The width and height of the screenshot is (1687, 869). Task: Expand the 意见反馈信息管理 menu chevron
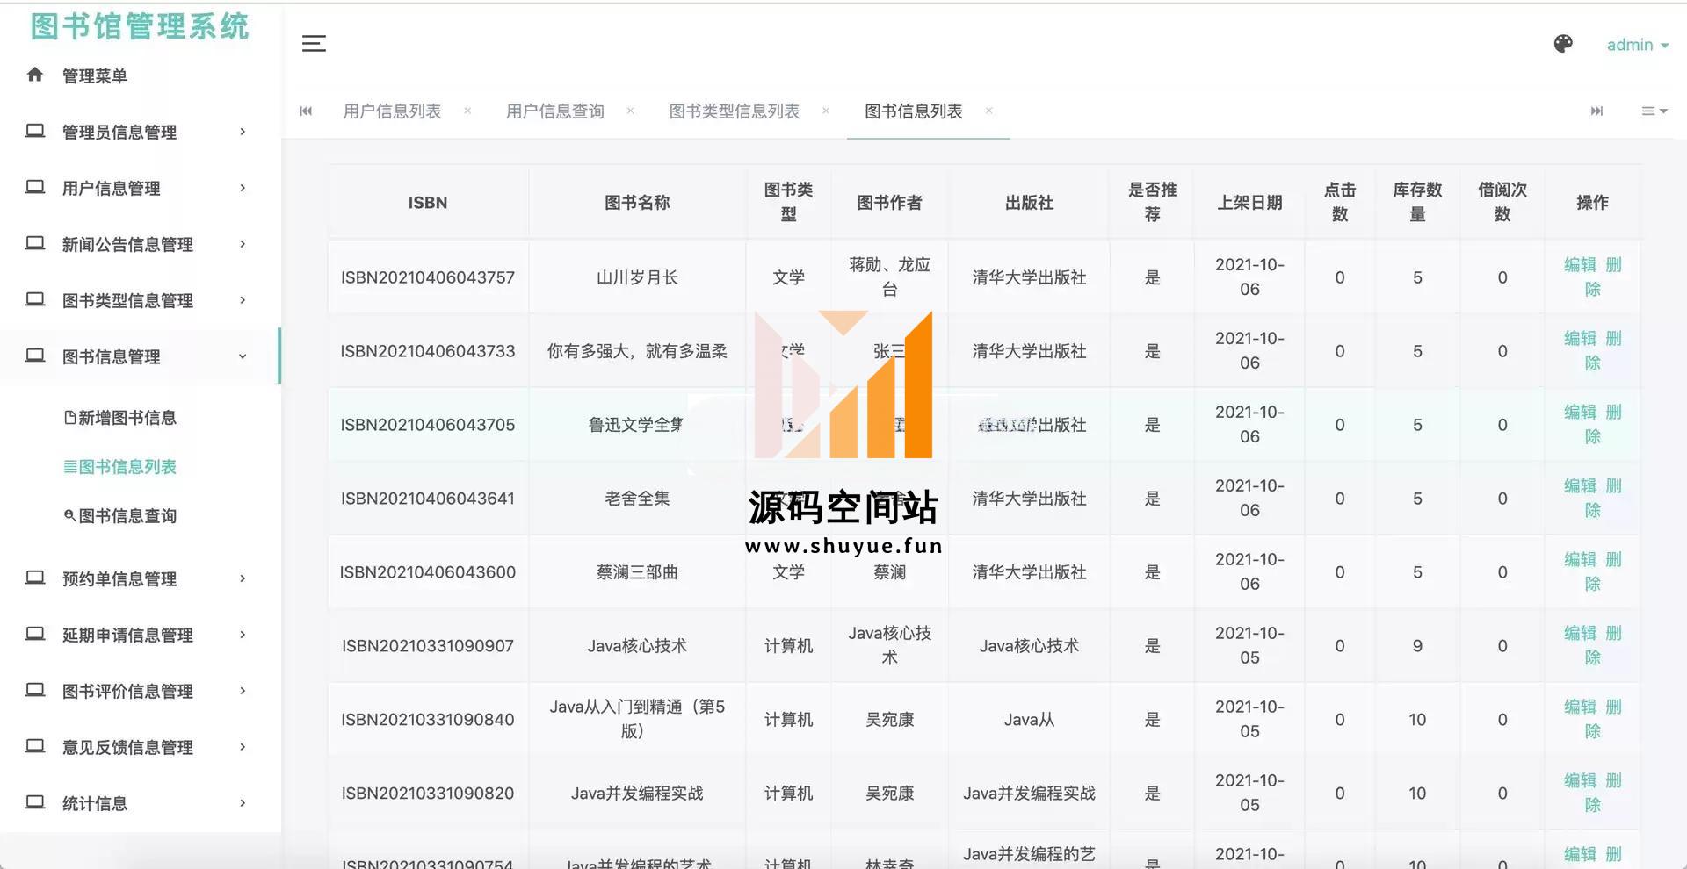click(243, 747)
